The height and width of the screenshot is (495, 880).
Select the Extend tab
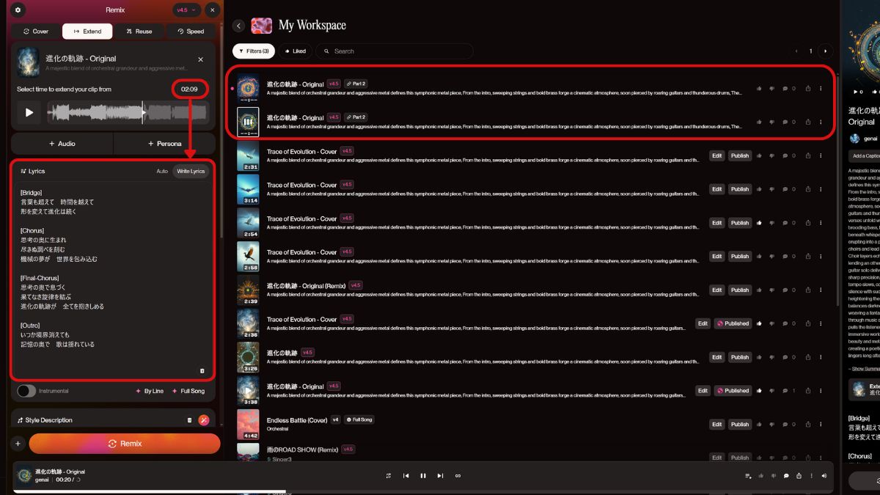[87, 32]
